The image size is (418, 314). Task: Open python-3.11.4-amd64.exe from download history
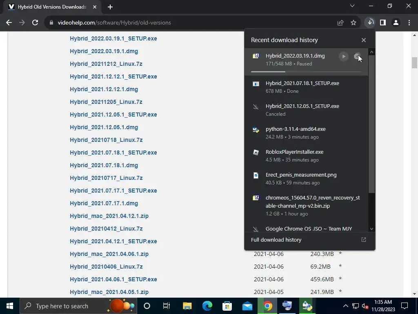click(x=306, y=133)
